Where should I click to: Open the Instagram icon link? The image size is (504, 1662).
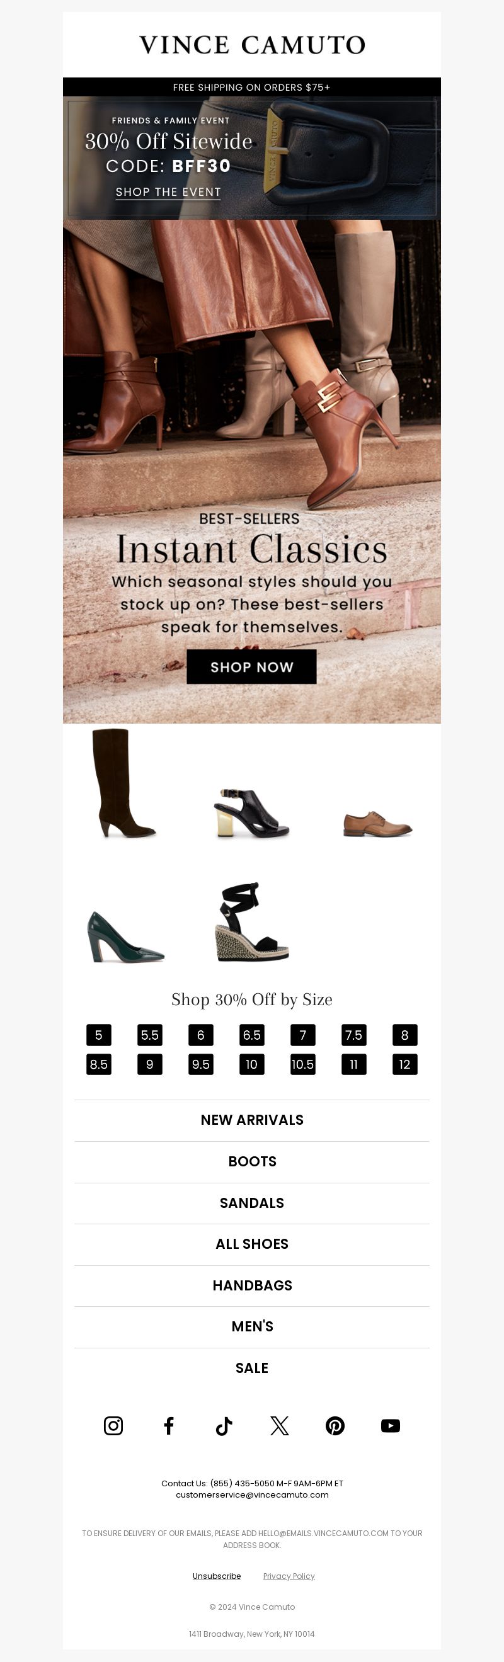pyautogui.click(x=113, y=1425)
